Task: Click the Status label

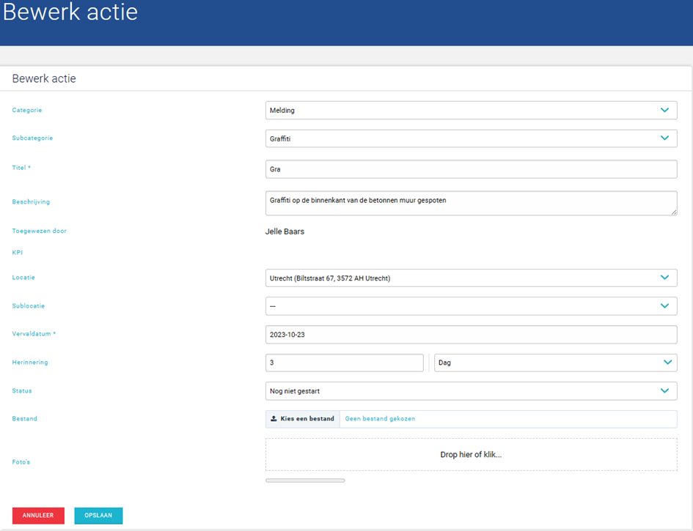Action: pyautogui.click(x=22, y=390)
